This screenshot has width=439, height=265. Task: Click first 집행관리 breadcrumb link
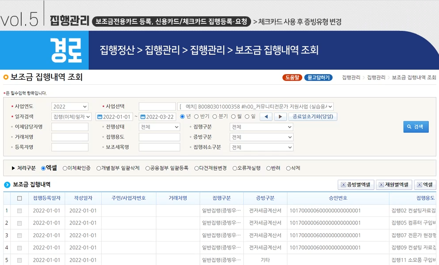coord(351,78)
